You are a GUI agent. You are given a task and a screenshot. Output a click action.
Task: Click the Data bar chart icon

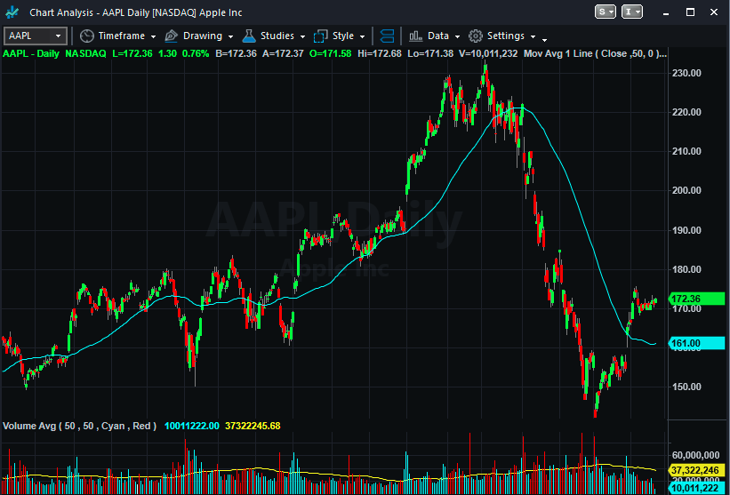416,36
